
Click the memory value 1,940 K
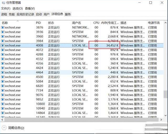coord(113,95)
